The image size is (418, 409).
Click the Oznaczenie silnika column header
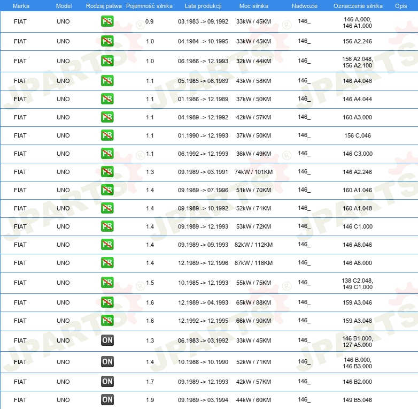(358, 5)
